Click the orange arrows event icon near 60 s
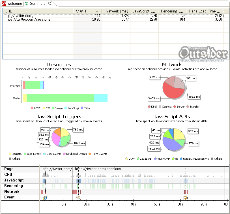Screen dimensions: 230x214 (x=186, y=198)
